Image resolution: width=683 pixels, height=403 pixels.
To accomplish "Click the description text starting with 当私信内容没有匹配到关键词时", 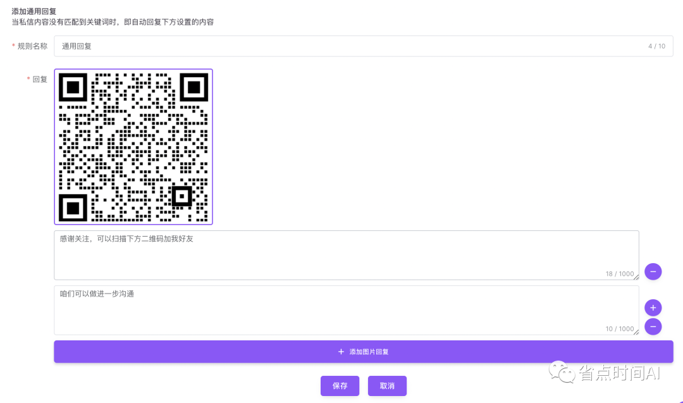I will (113, 22).
